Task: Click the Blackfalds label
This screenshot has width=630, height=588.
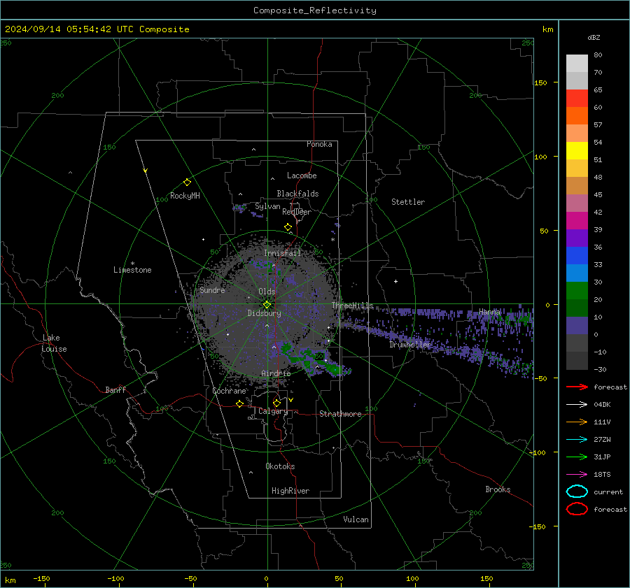Action: [x=297, y=194]
